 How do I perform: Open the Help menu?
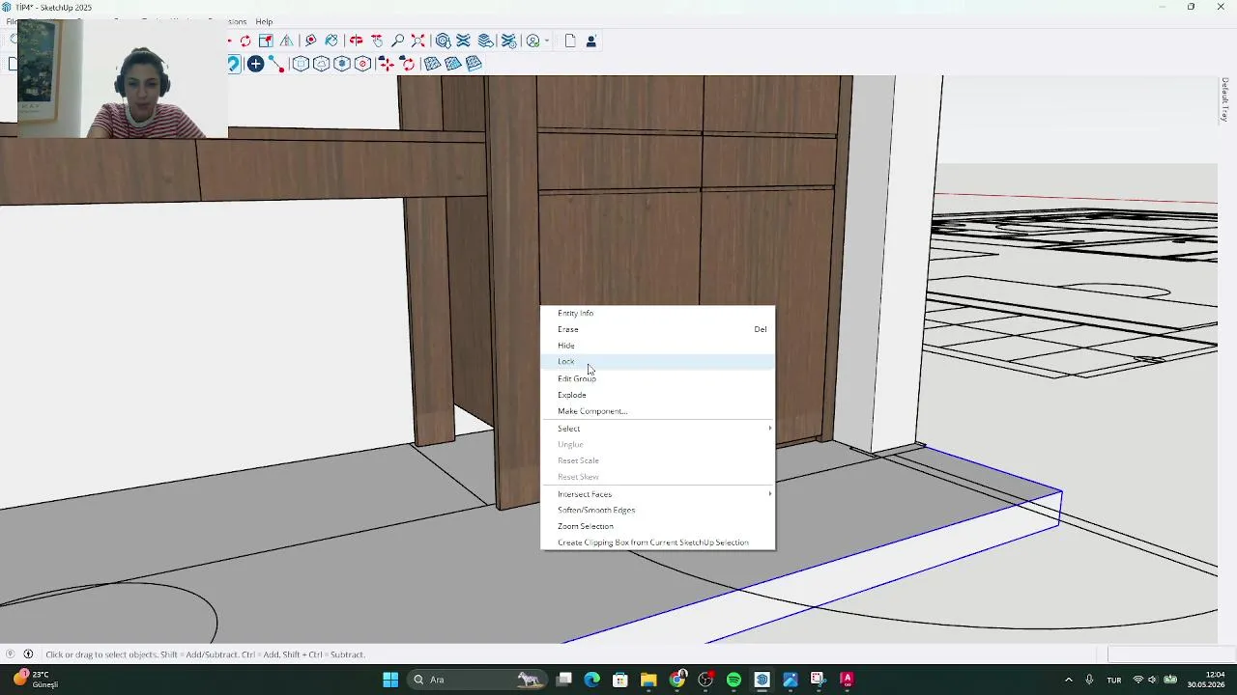pyautogui.click(x=264, y=21)
